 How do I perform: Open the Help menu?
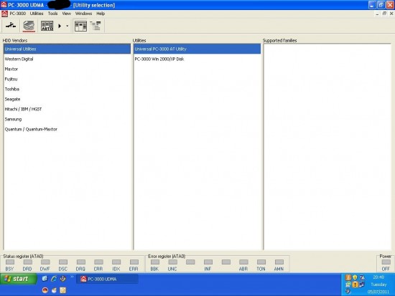(x=101, y=14)
